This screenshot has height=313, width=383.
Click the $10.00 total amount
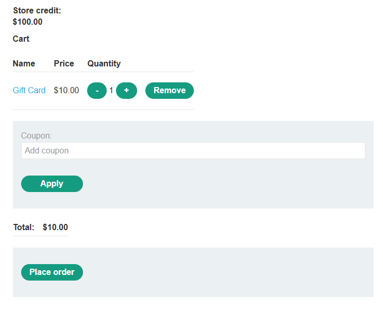coord(55,228)
